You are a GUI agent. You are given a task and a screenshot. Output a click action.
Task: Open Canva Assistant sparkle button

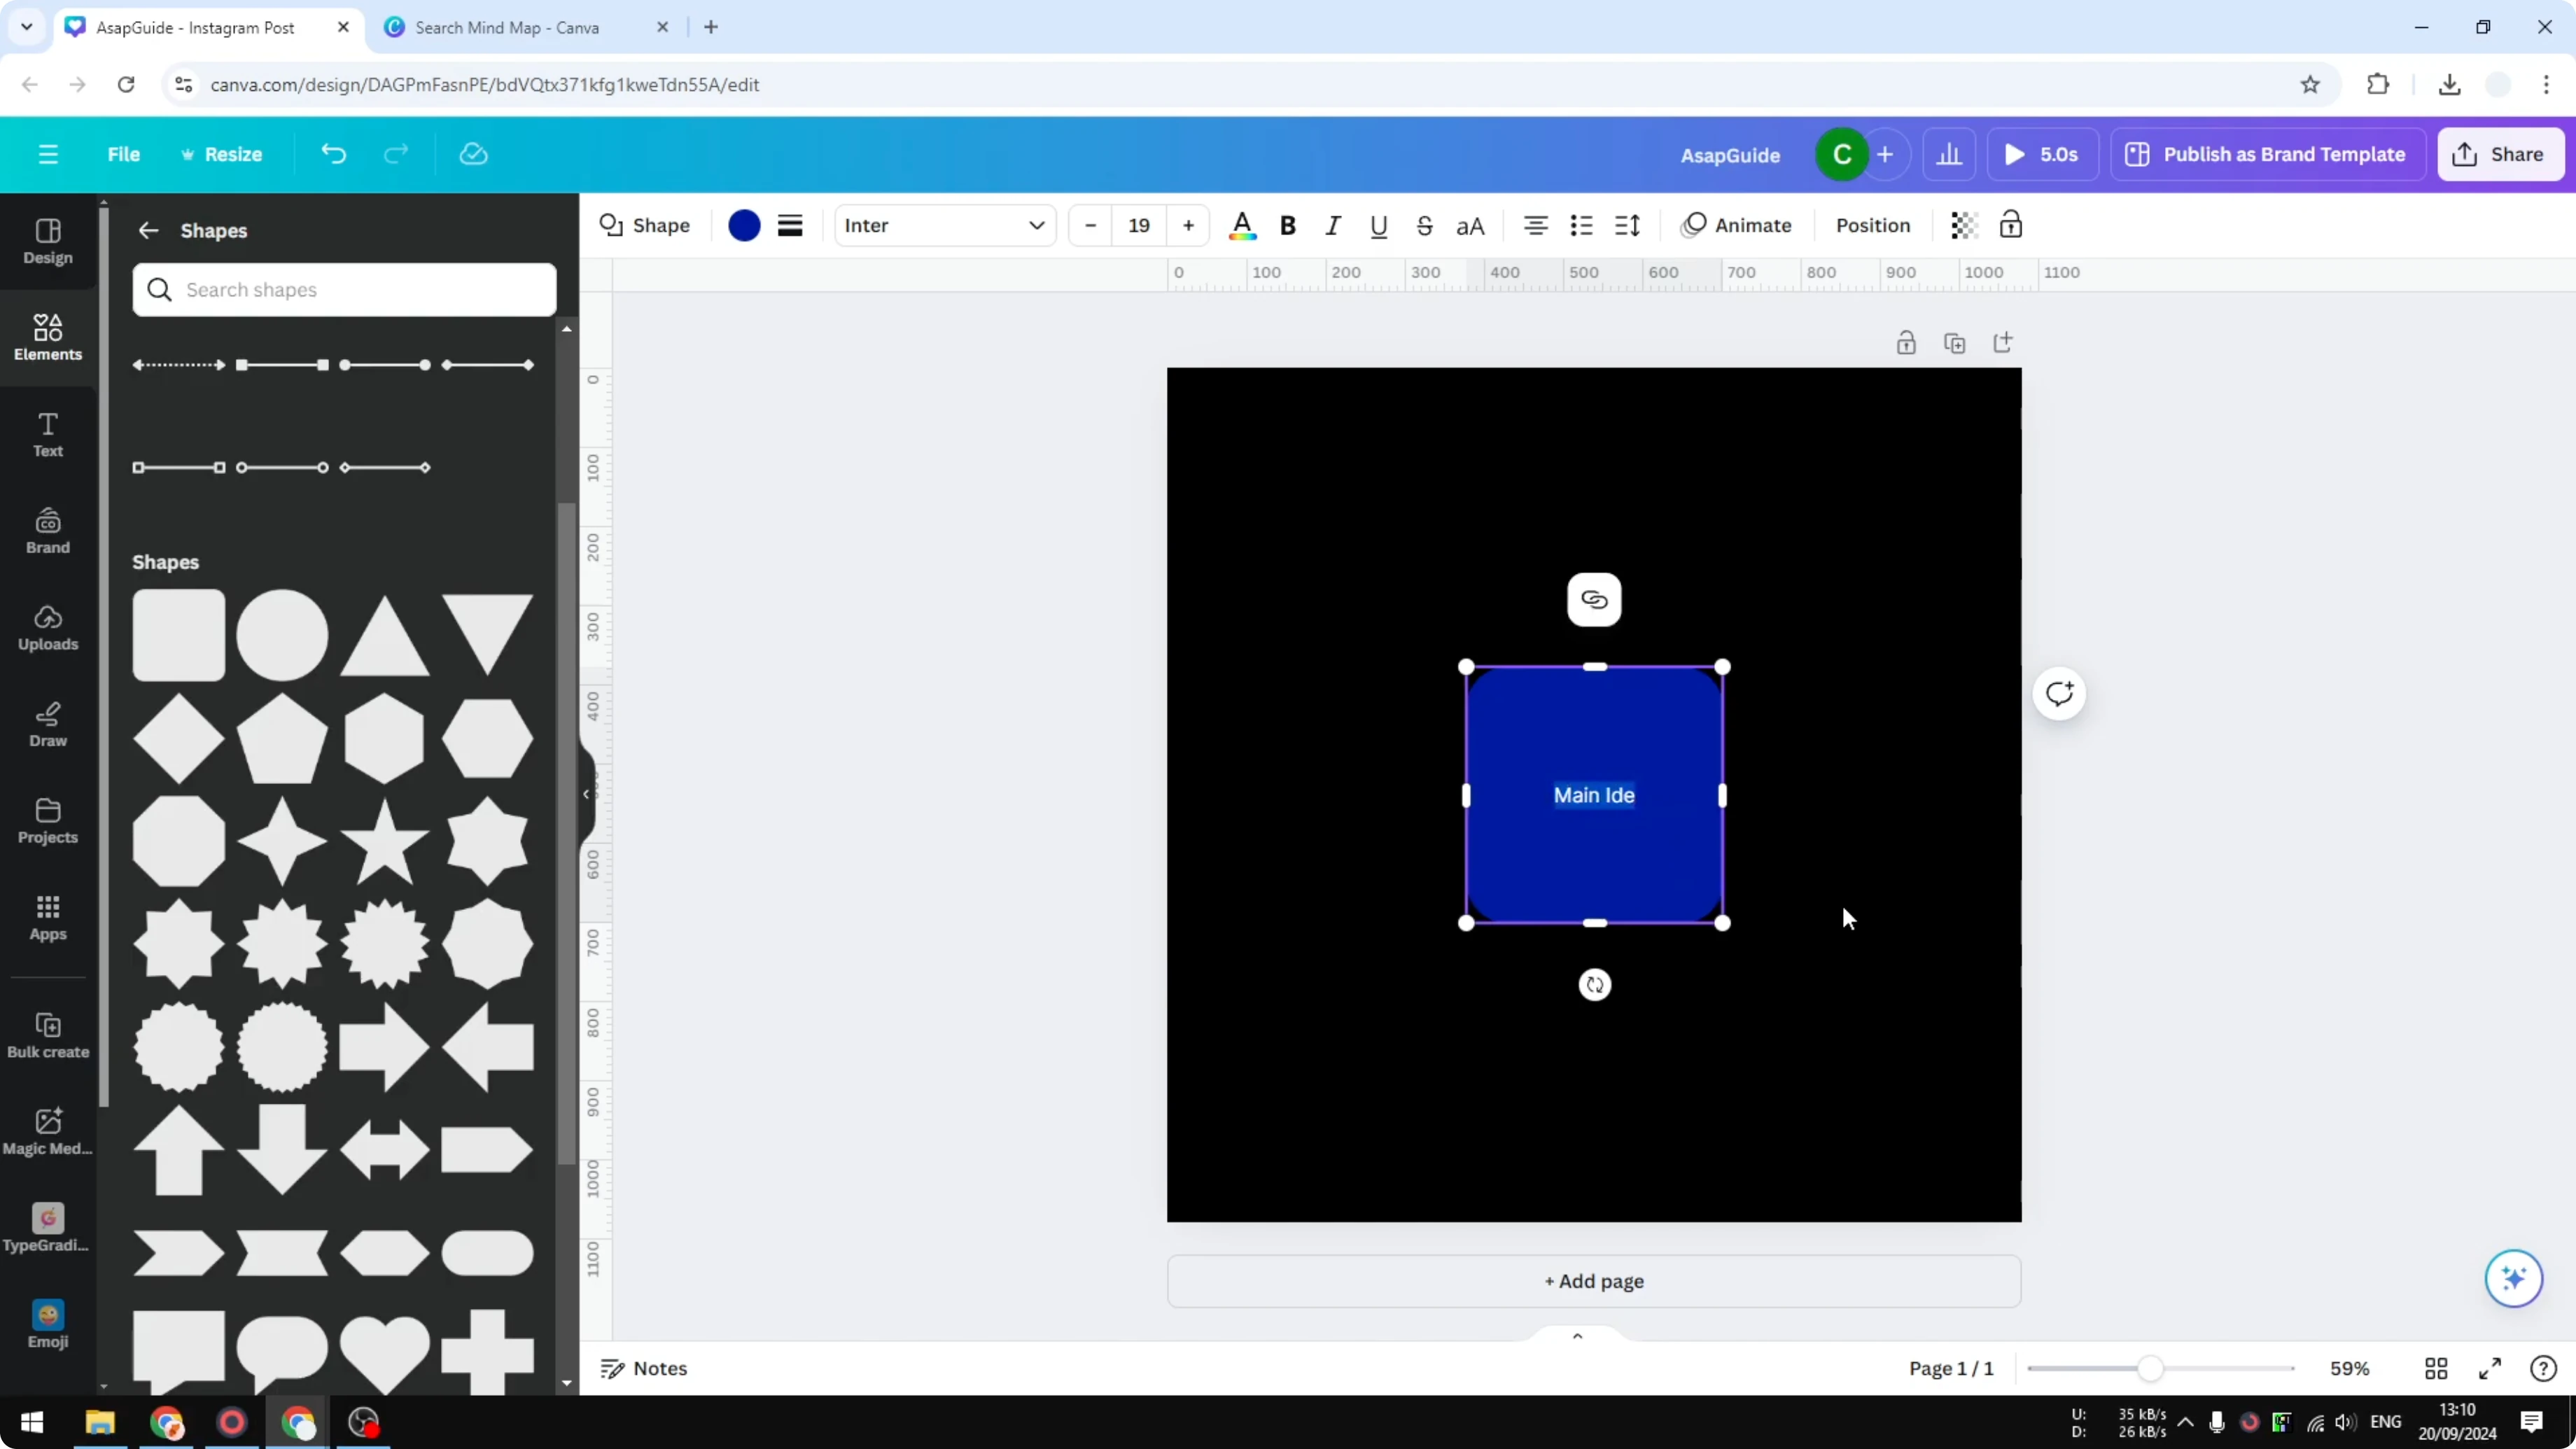tap(2514, 1278)
